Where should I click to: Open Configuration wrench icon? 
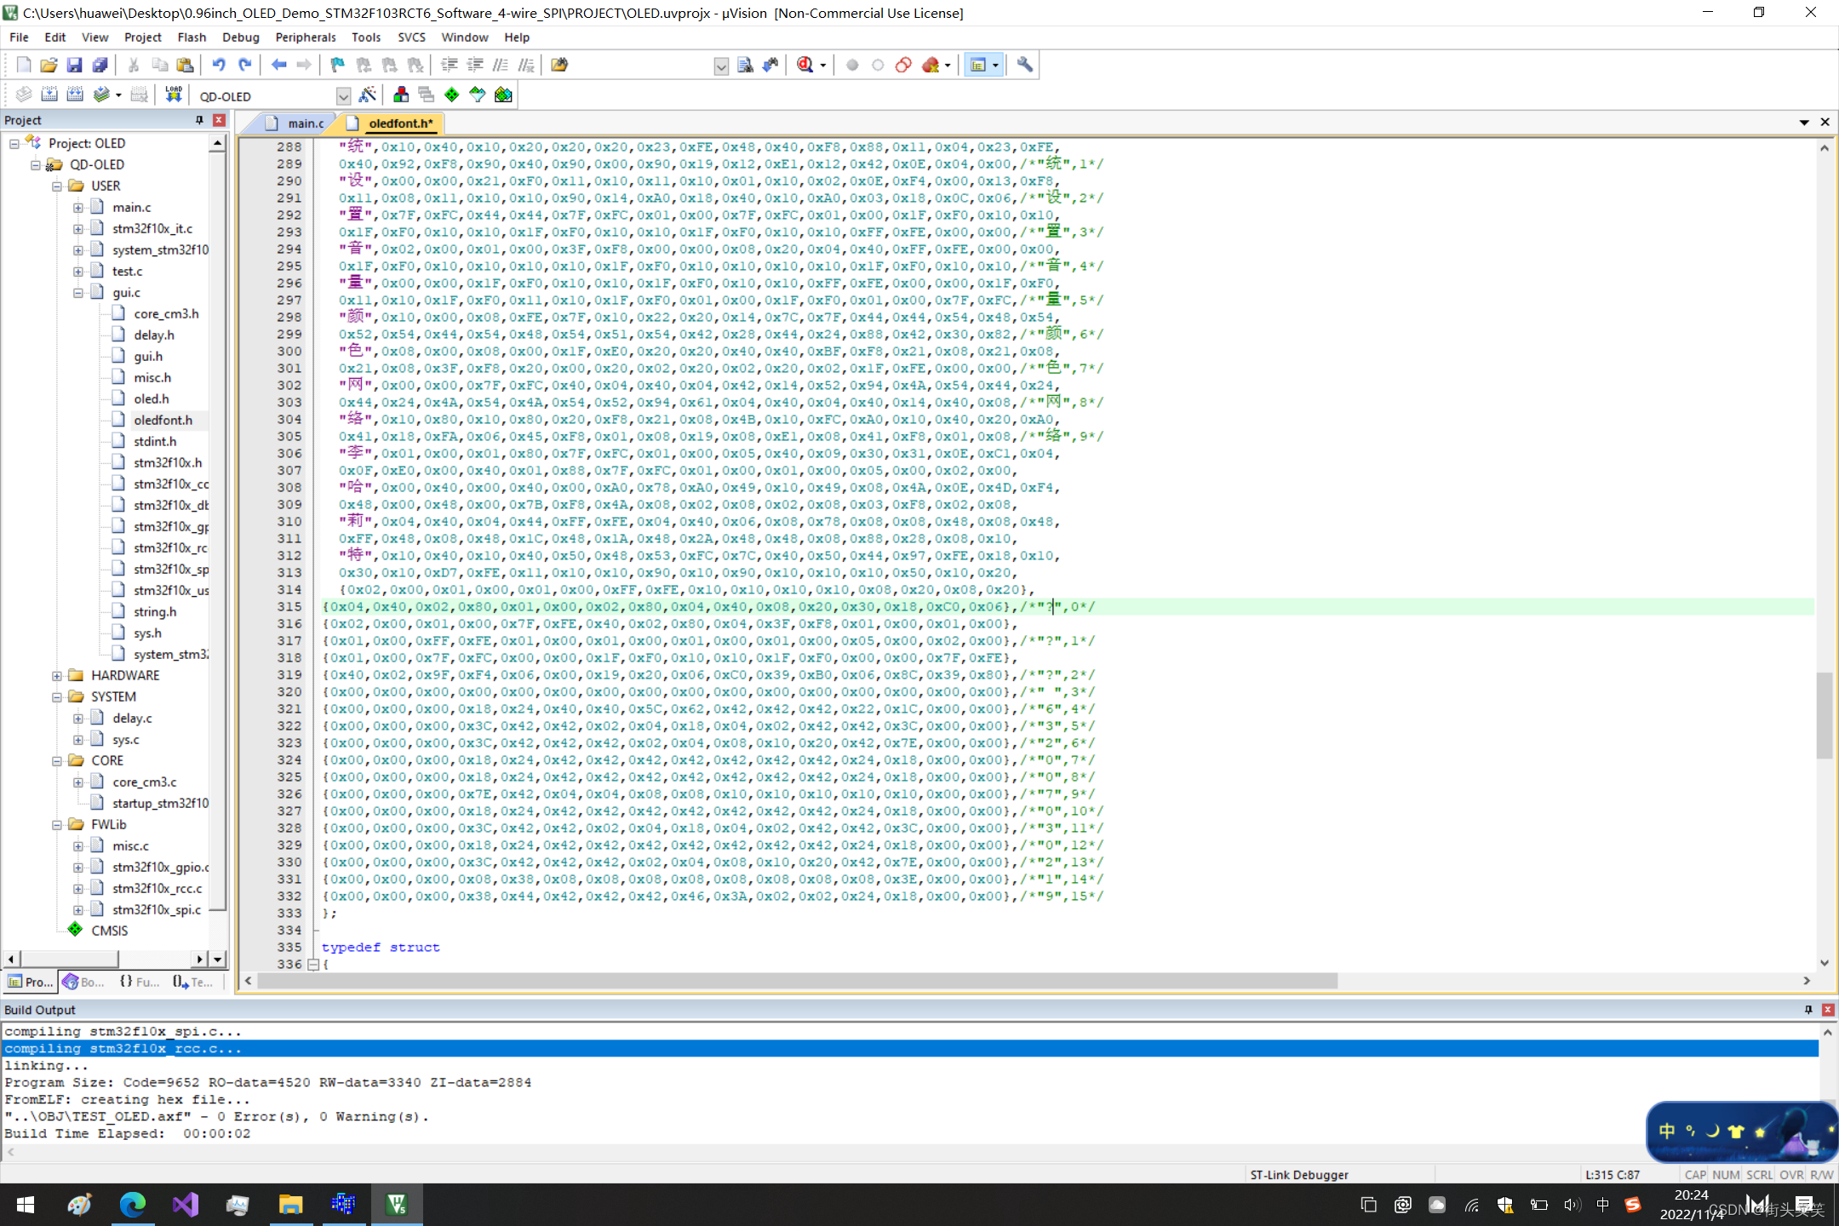pyautogui.click(x=1024, y=65)
